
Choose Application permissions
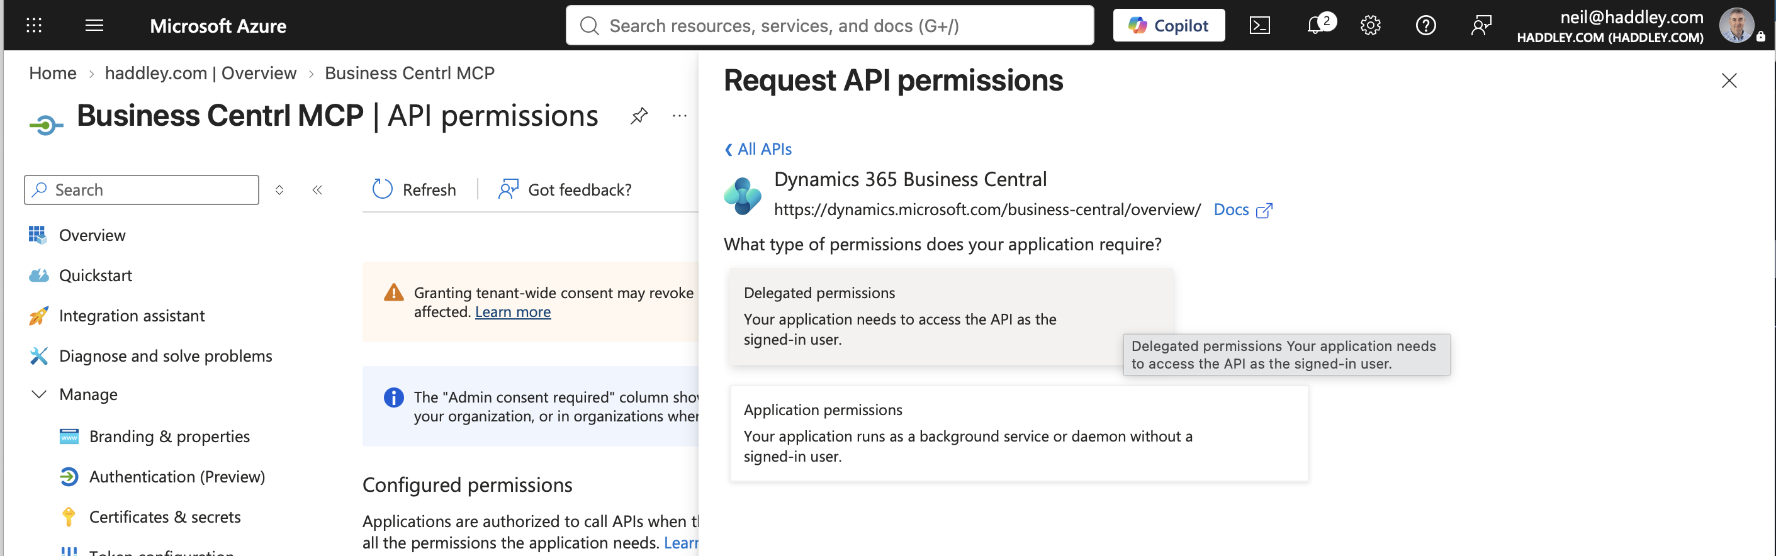pyautogui.click(x=1019, y=433)
